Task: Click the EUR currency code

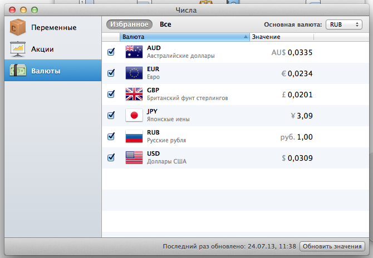Action: coord(153,69)
